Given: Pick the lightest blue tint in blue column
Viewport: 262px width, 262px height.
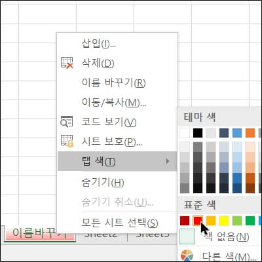Looking at the screenshot, I should click(x=237, y=147).
